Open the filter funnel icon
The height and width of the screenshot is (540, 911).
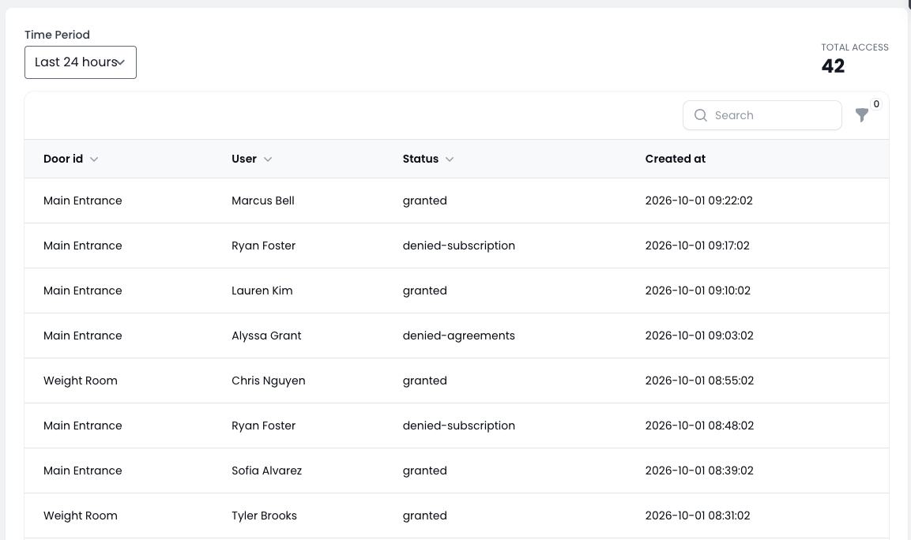[x=861, y=115]
